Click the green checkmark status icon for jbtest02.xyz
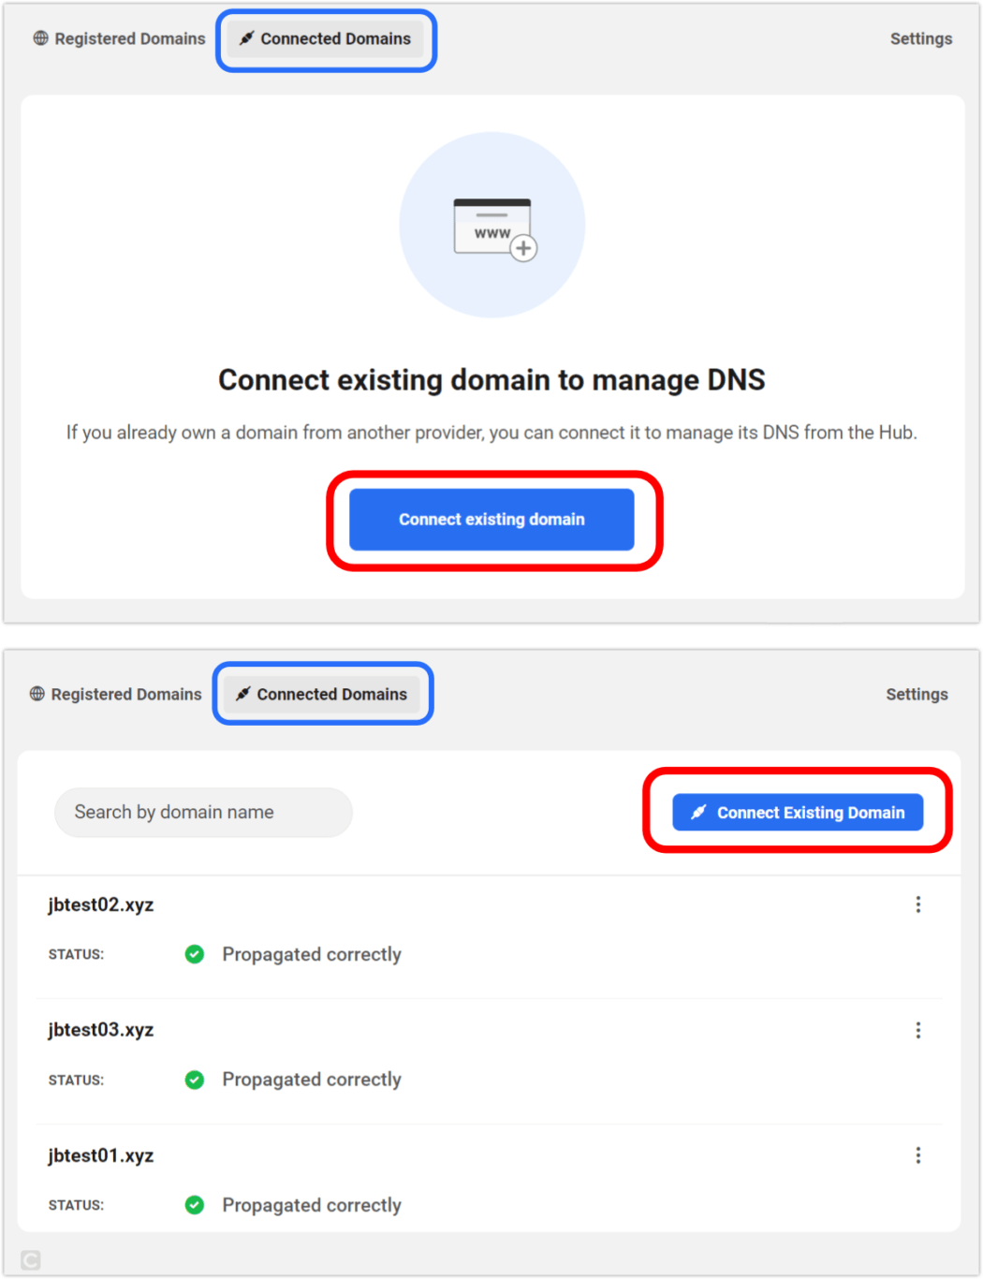The image size is (983, 1279). tap(194, 954)
